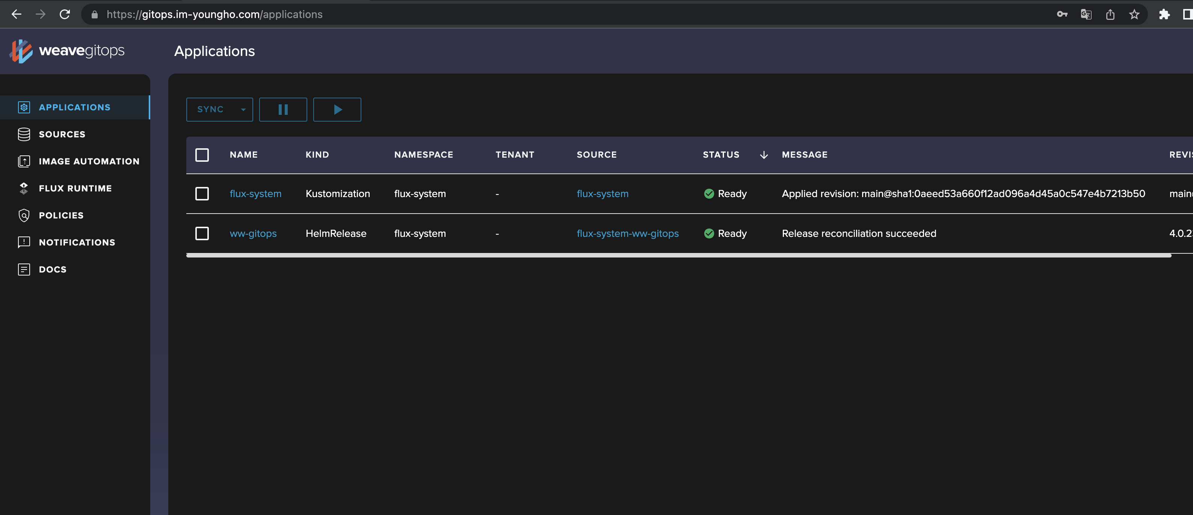Open the Docs menu item
The height and width of the screenshot is (515, 1193).
coord(52,269)
